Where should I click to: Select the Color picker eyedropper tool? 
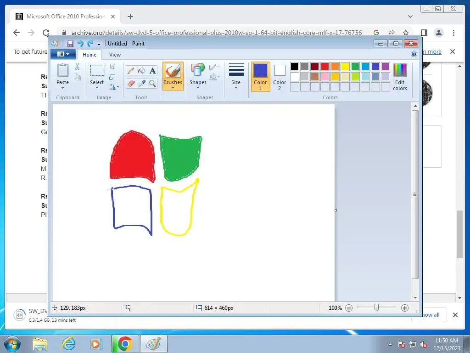pos(141,83)
